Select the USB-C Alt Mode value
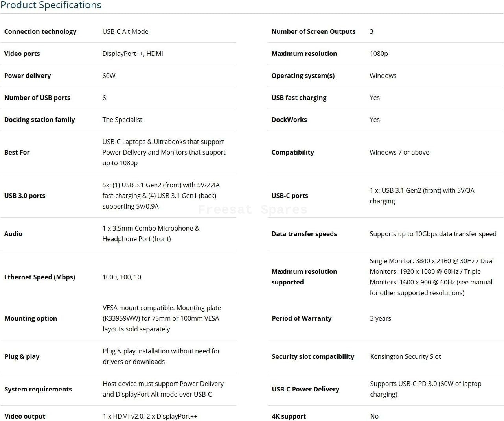 tap(125, 31)
